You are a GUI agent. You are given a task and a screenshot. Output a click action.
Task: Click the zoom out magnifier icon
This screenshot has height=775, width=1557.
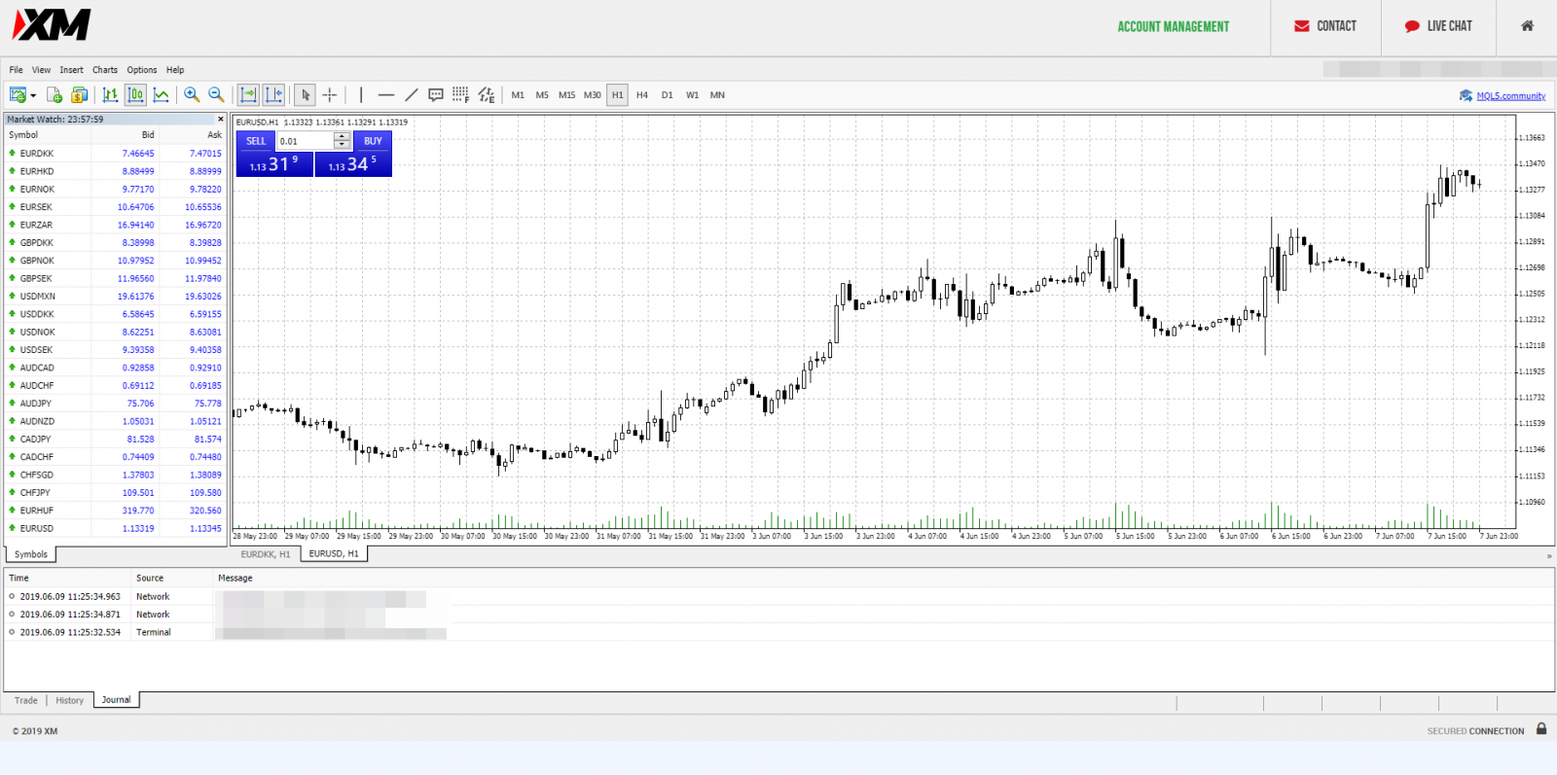216,94
